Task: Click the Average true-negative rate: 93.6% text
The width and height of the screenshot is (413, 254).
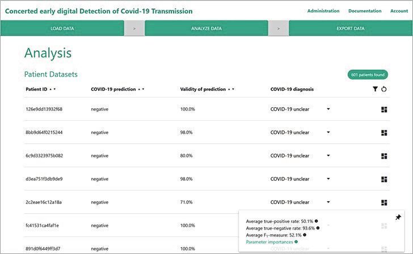Action: pyautogui.click(x=280, y=228)
